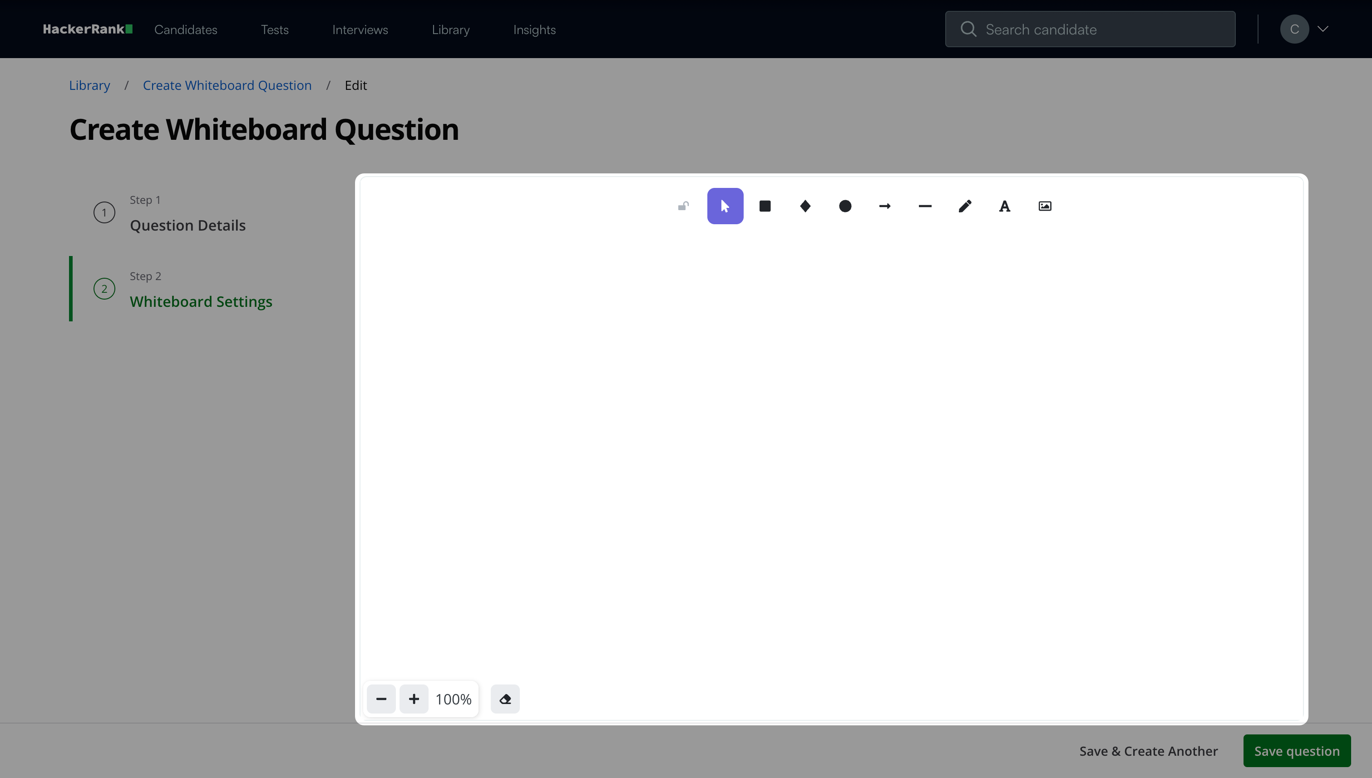Toggle the tool lock icon

tap(683, 206)
